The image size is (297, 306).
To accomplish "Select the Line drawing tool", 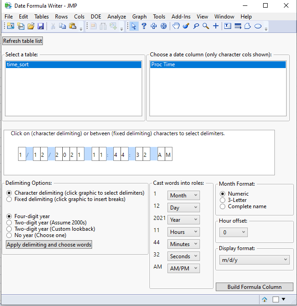I will 238,26.
